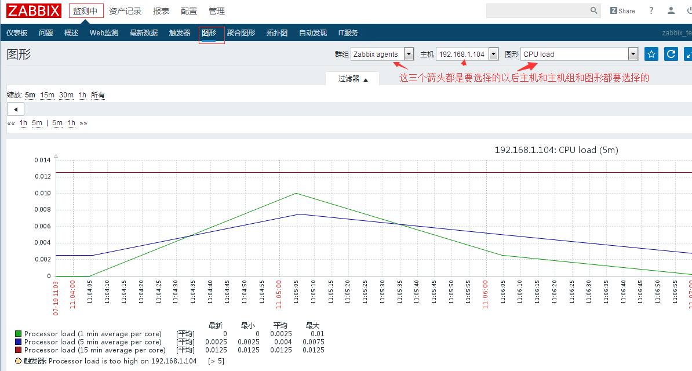Collapse the 过滤器 filter tab
This screenshot has width=692, height=371.
(x=353, y=79)
